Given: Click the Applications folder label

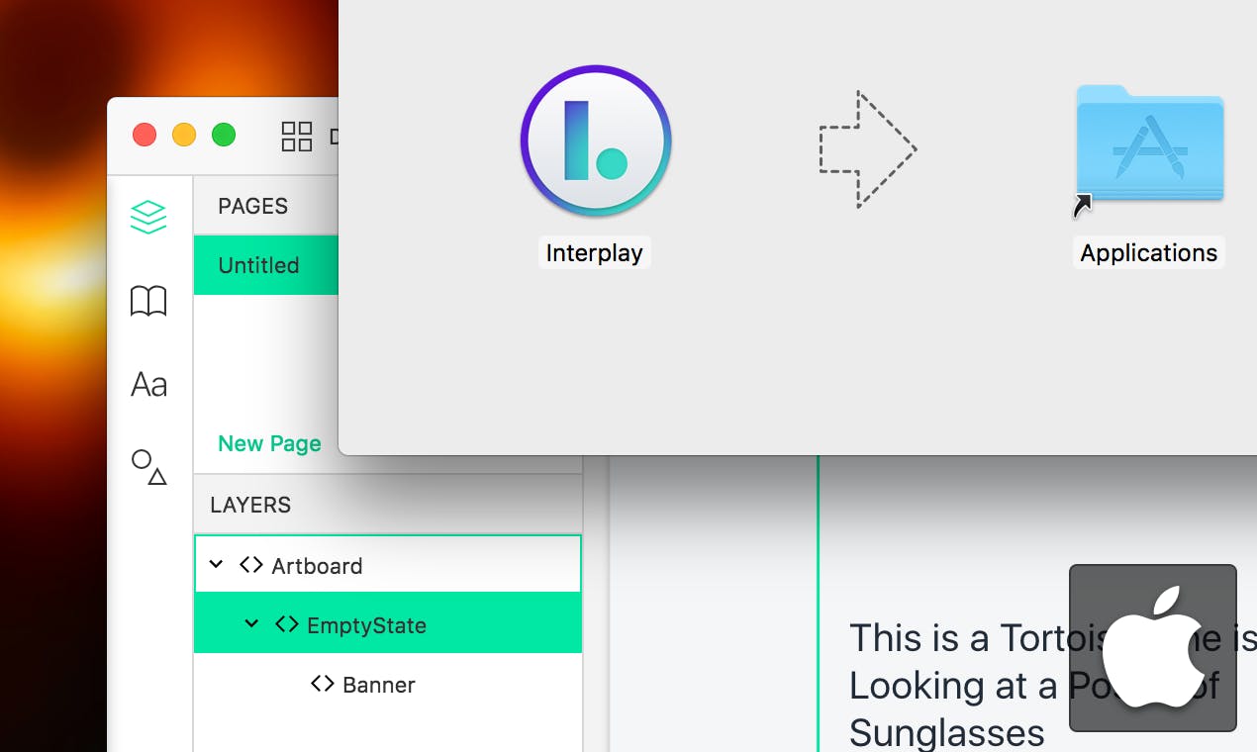Looking at the screenshot, I should pos(1149,252).
